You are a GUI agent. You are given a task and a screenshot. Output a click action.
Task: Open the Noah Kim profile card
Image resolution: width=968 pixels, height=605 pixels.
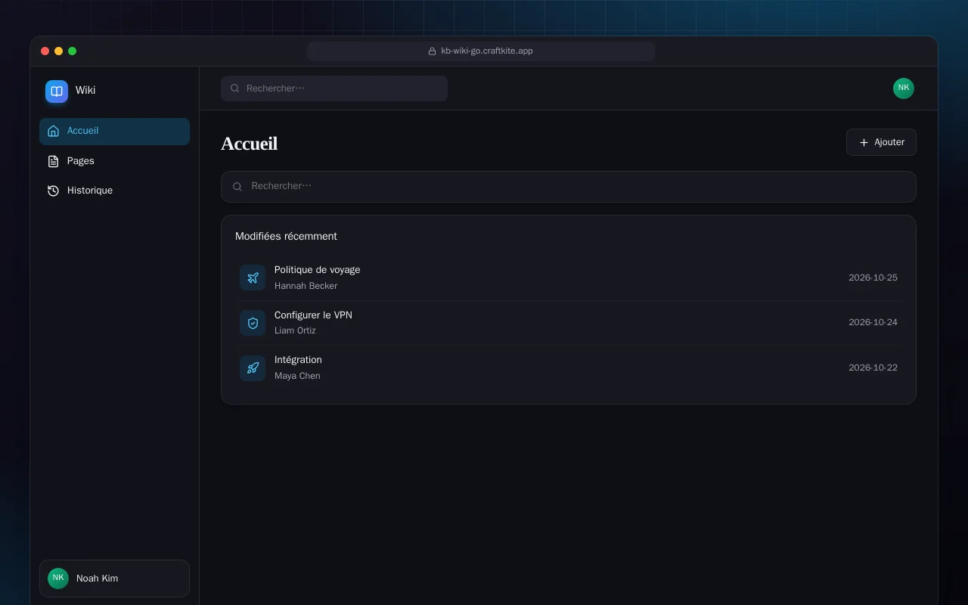114,579
